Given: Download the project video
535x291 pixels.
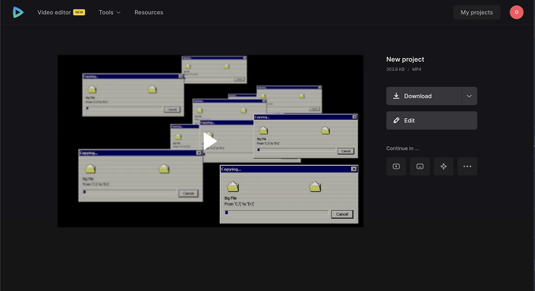Looking at the screenshot, I should pyautogui.click(x=424, y=96).
